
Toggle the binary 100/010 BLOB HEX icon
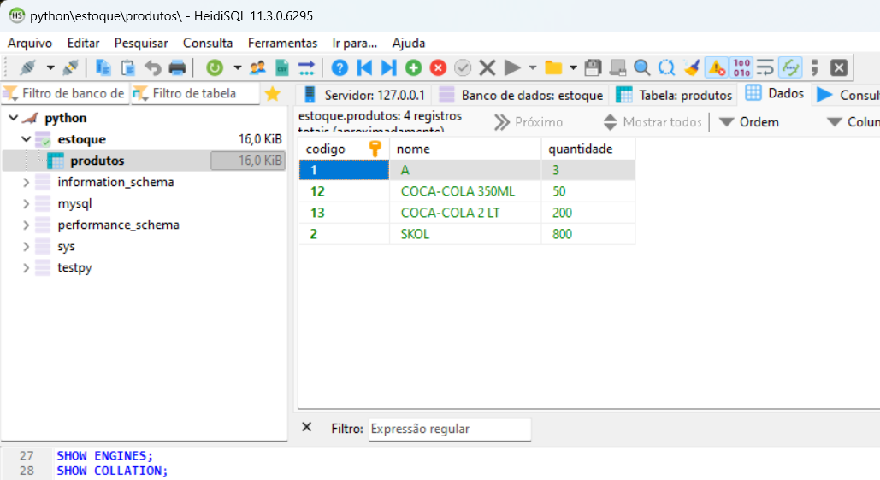pos(741,67)
